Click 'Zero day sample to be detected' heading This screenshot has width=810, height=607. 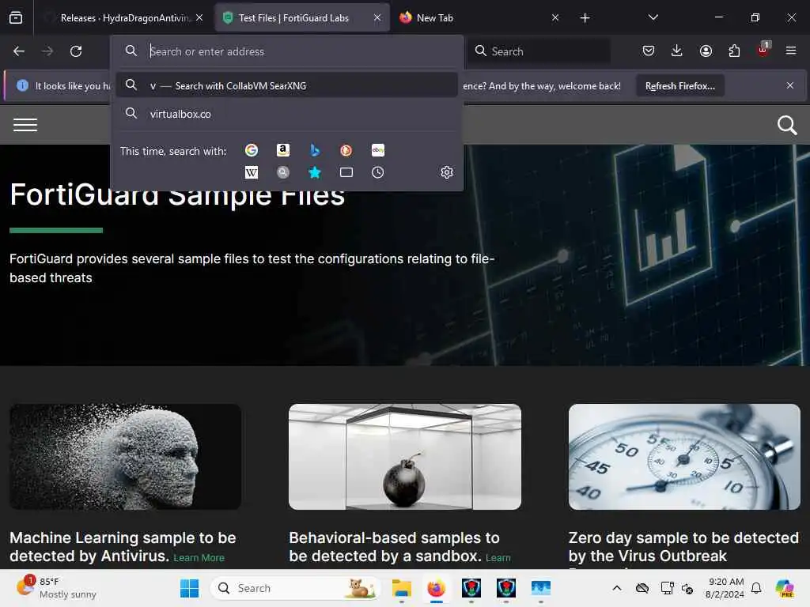[683, 537]
